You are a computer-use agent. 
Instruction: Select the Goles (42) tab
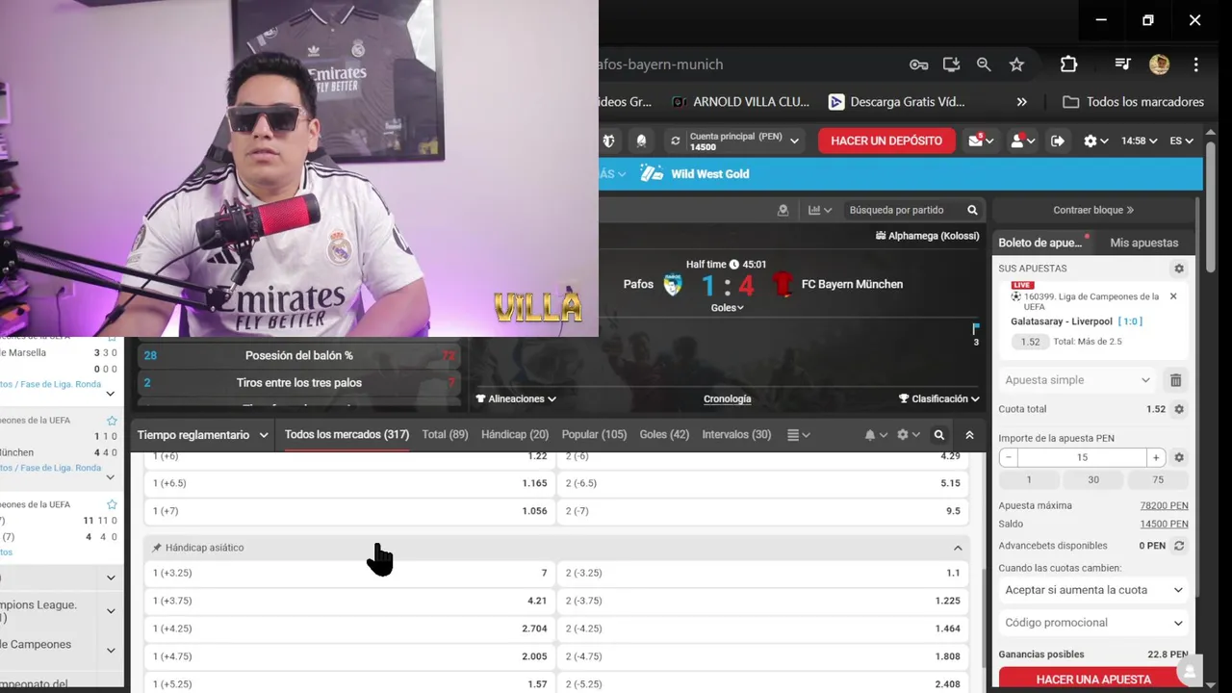pyautogui.click(x=664, y=435)
